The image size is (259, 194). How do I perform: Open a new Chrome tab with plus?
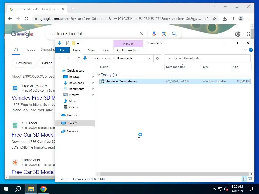[73, 9]
